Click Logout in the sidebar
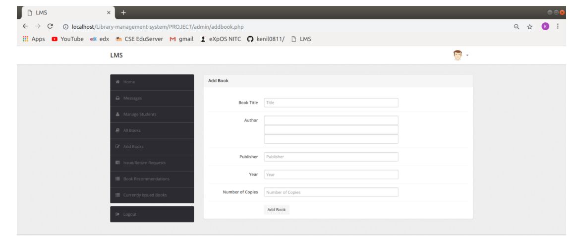The height and width of the screenshot is (236, 570). [152, 214]
